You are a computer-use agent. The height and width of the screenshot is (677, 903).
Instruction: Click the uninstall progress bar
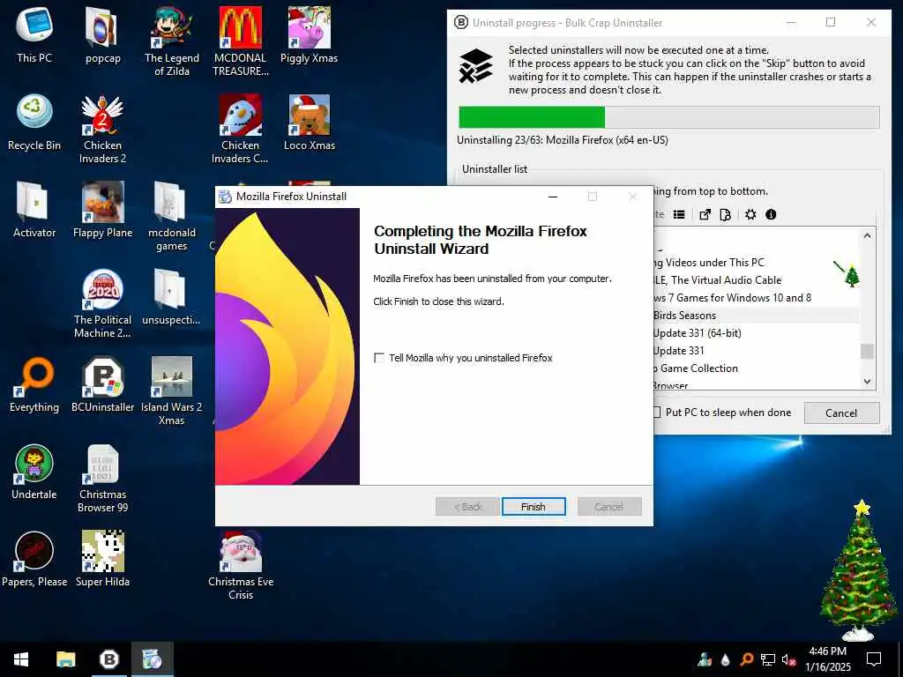(669, 117)
